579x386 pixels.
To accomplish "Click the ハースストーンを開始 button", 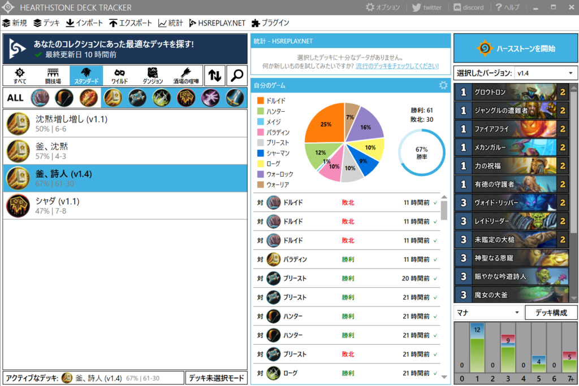I will point(516,49).
